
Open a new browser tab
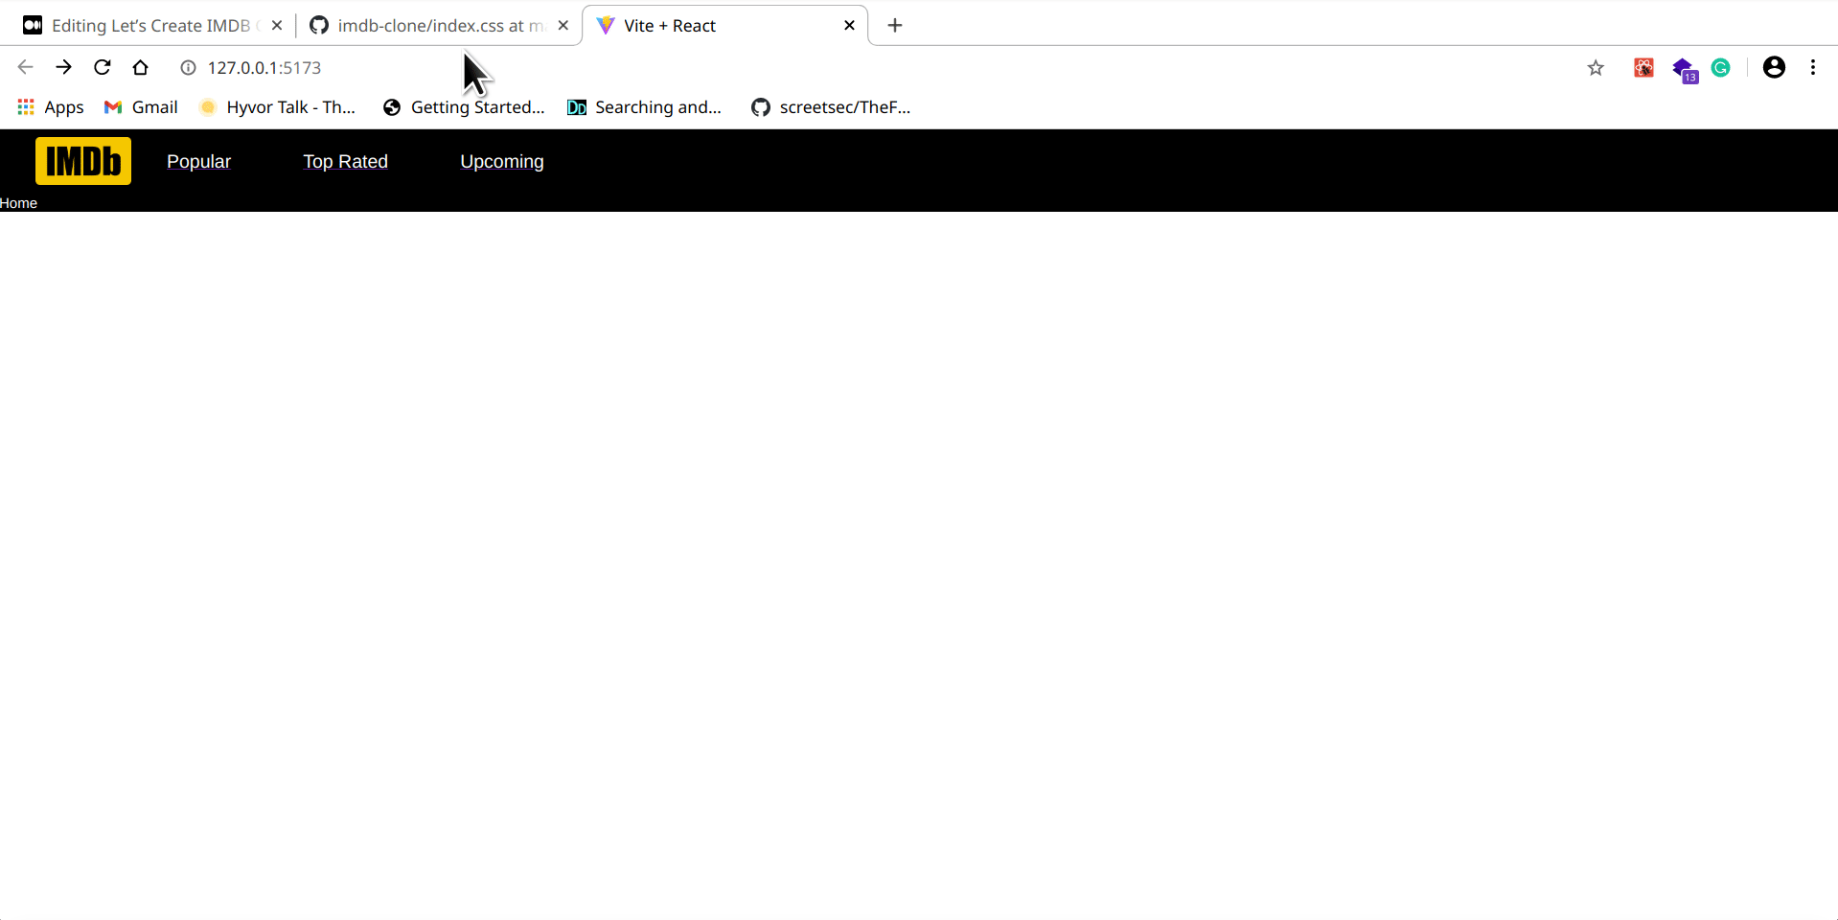[895, 26]
